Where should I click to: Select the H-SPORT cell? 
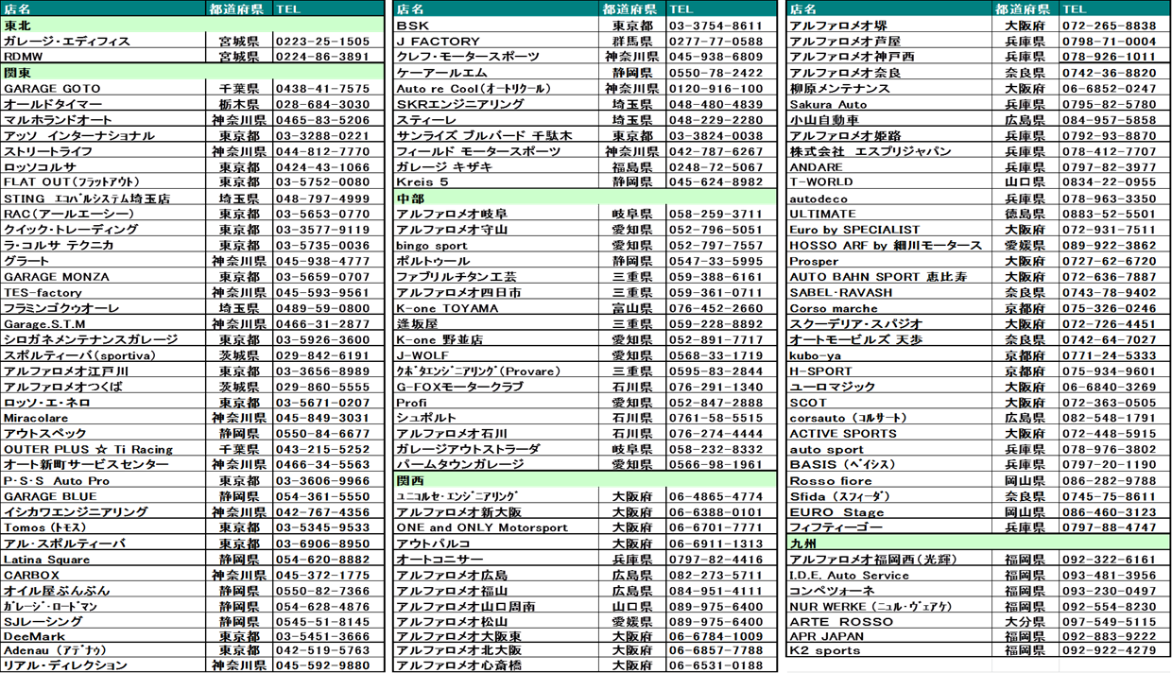click(x=890, y=371)
